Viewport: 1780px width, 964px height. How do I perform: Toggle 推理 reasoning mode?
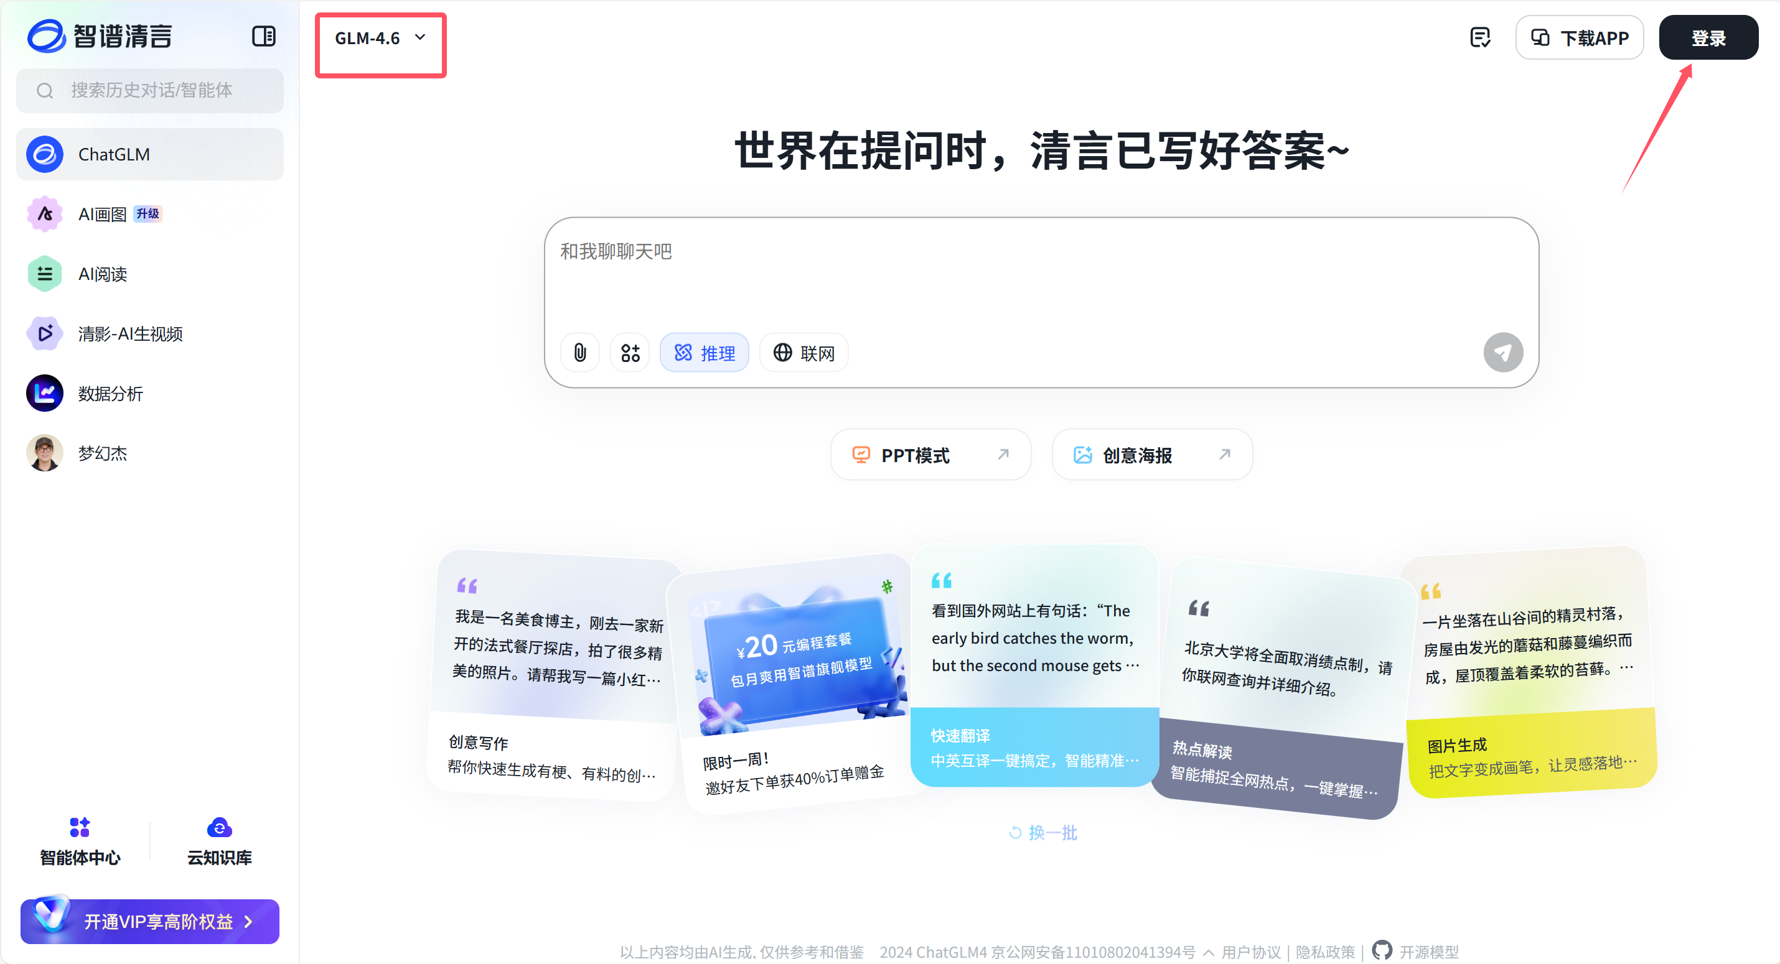pos(704,353)
